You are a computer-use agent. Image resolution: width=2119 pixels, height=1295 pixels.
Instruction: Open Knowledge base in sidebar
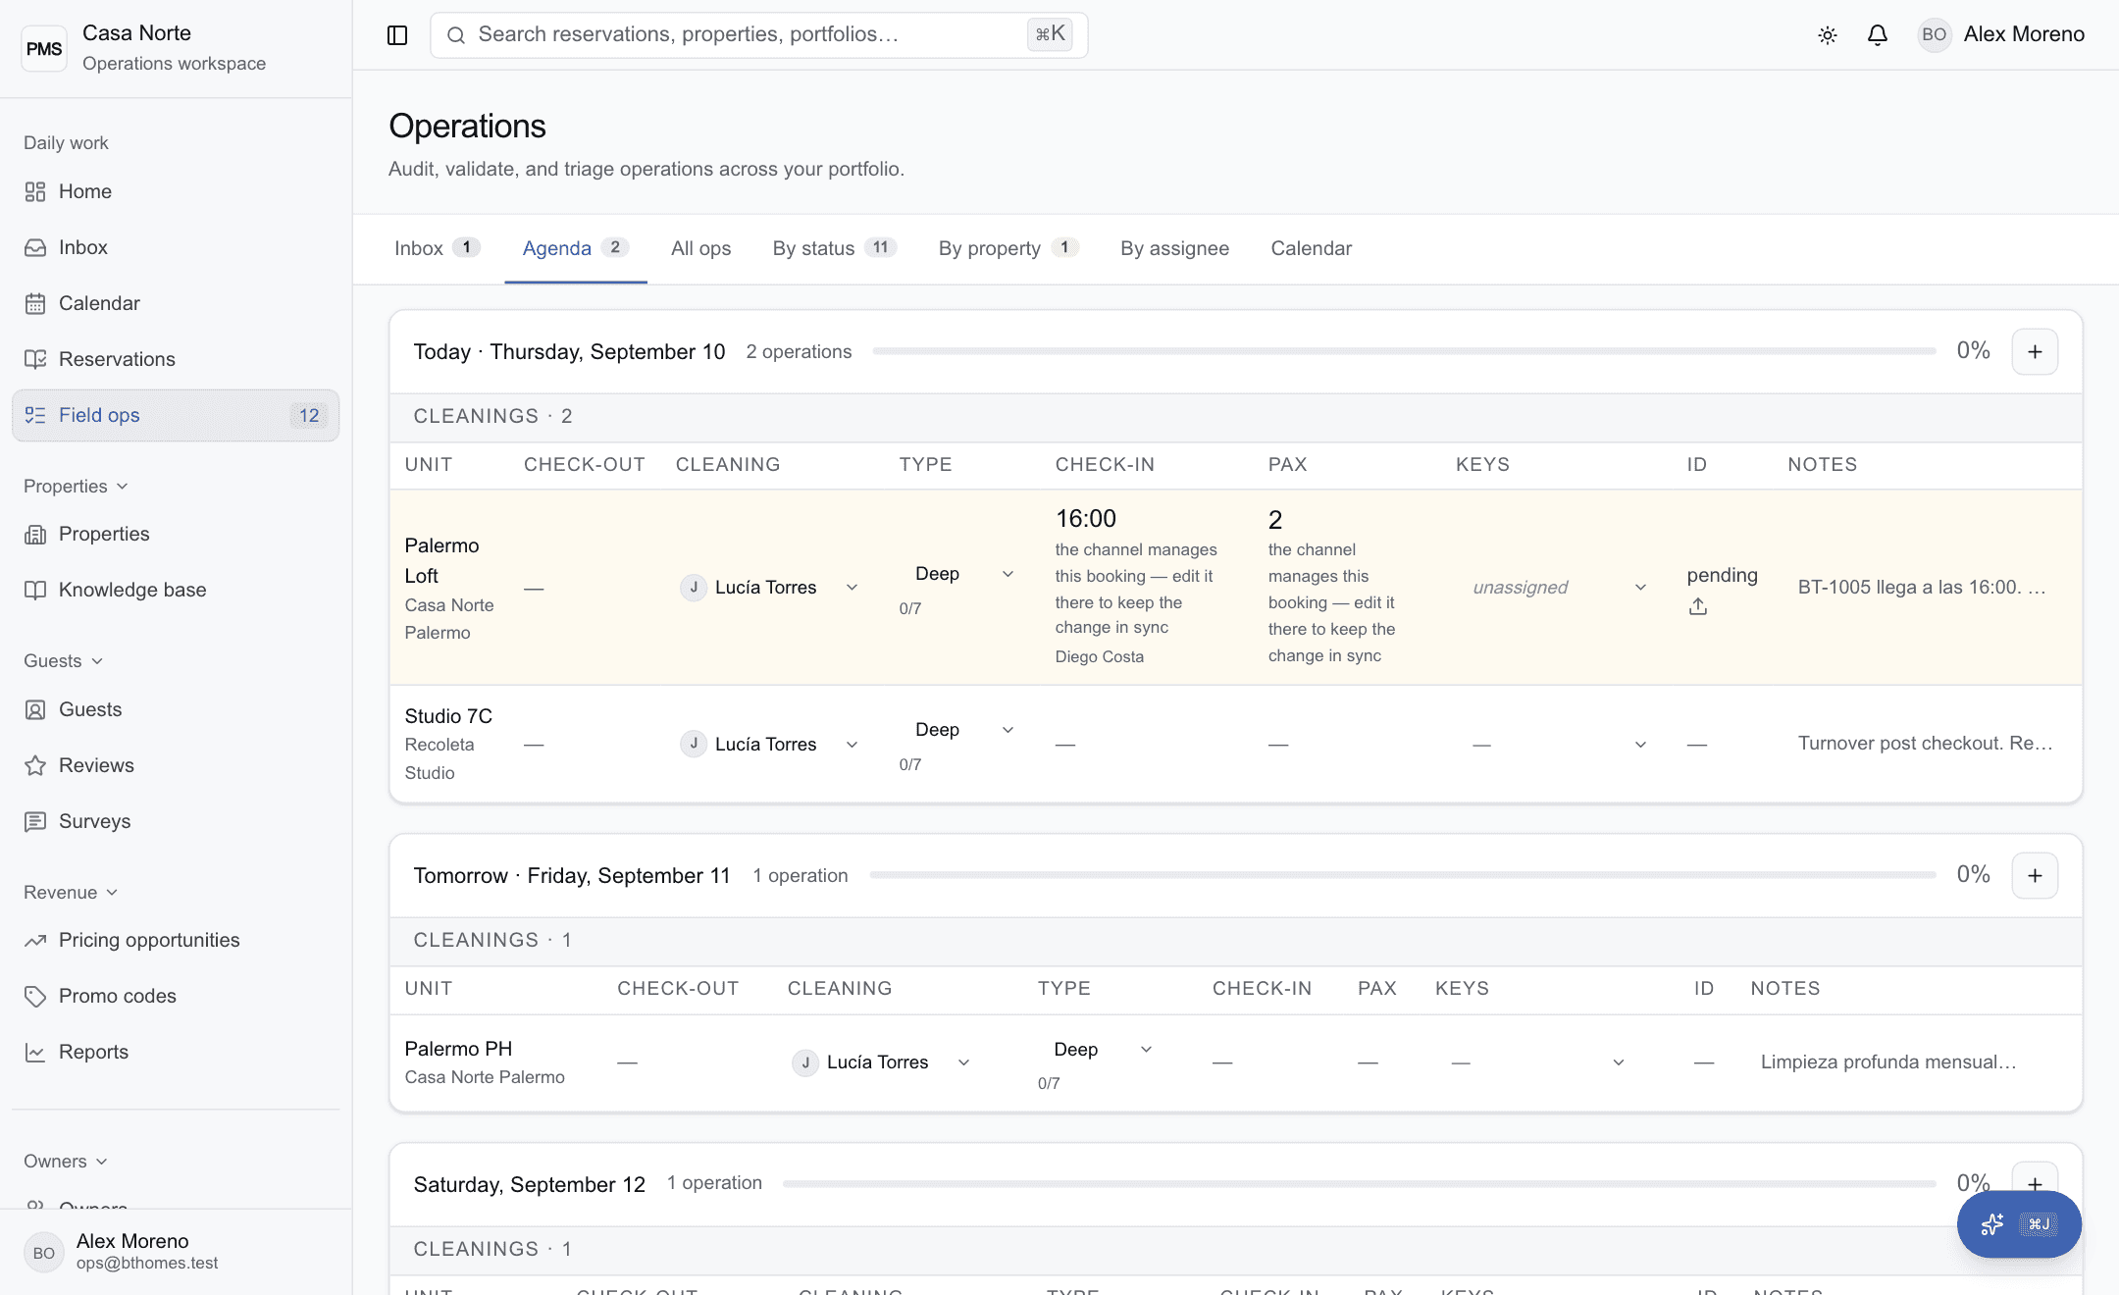[x=176, y=590]
